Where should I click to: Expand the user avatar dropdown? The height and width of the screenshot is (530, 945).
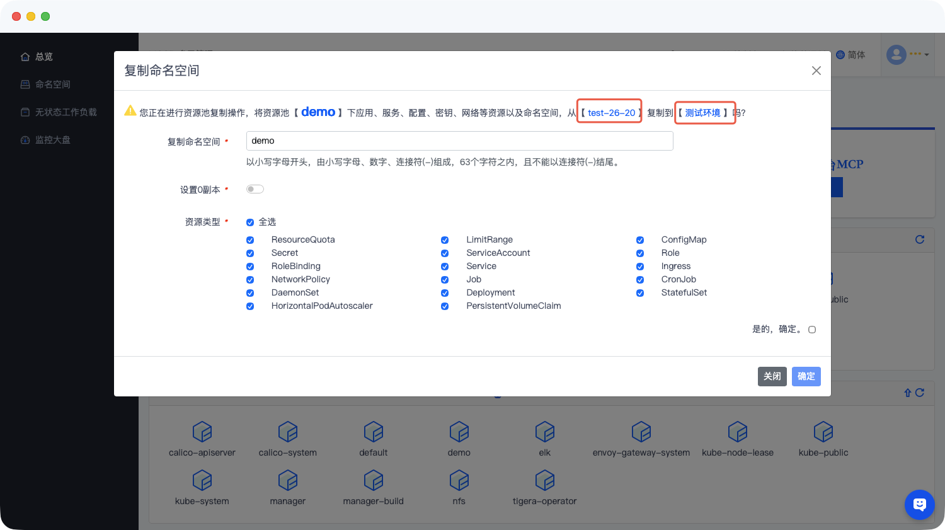907,55
